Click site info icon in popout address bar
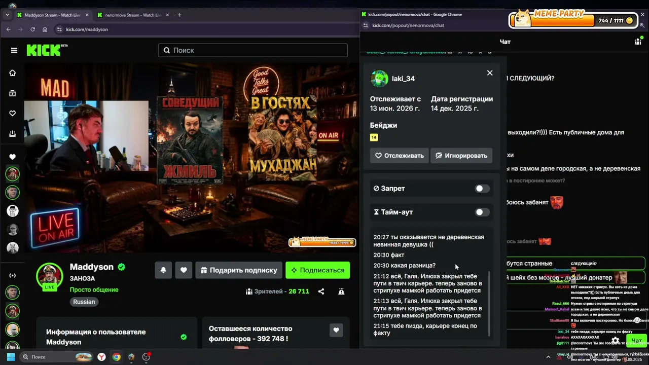The width and height of the screenshot is (649, 365). click(x=366, y=25)
